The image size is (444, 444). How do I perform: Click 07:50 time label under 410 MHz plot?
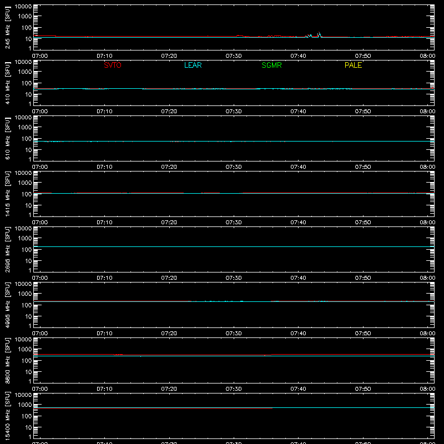363,112
